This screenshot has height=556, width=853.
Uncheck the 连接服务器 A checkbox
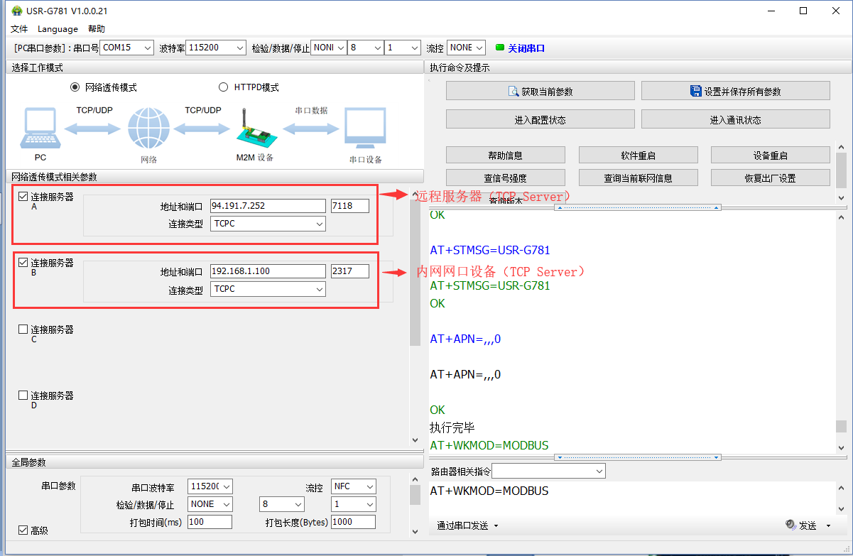[23, 197]
